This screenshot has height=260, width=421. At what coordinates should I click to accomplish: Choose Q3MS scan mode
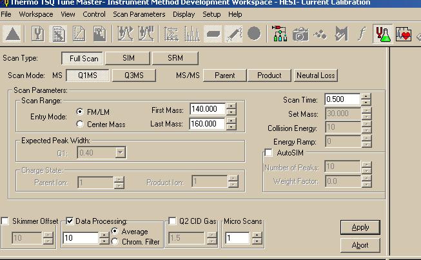tap(134, 75)
